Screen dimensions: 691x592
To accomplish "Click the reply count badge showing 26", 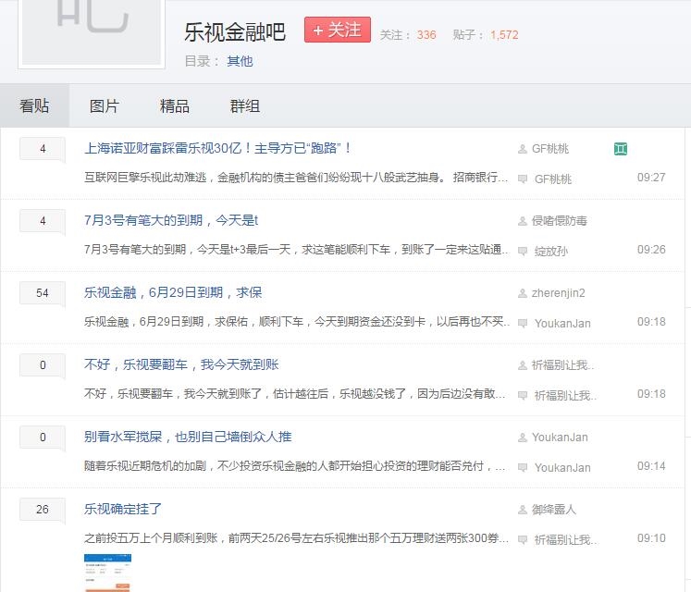I will 43,510.
